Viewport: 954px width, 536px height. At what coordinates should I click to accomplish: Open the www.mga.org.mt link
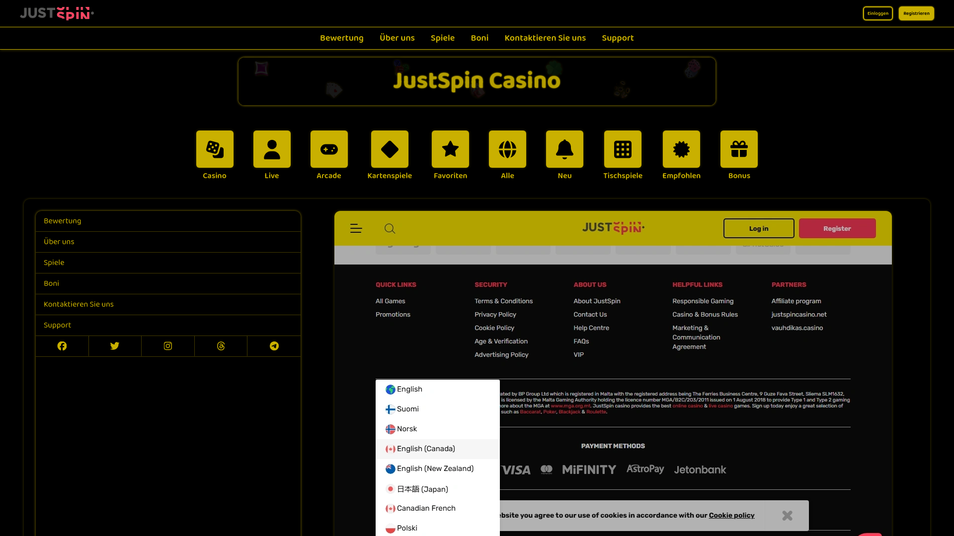570,406
